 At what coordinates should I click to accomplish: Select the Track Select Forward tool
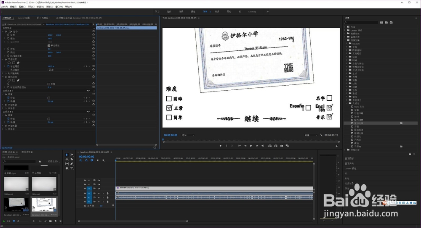72,155
